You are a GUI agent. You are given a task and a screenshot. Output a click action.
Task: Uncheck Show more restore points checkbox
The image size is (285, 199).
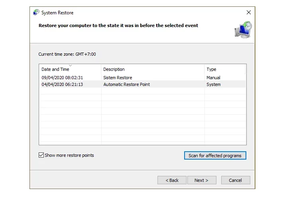click(x=41, y=155)
